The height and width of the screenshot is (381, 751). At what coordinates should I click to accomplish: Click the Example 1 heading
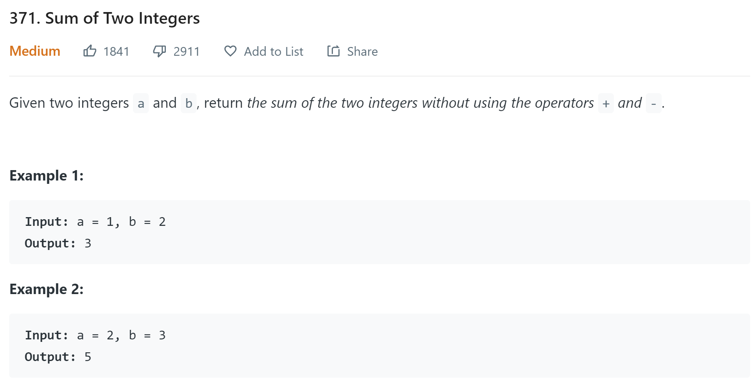(x=47, y=176)
